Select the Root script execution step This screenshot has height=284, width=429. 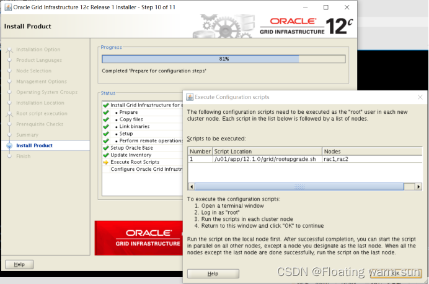point(42,113)
